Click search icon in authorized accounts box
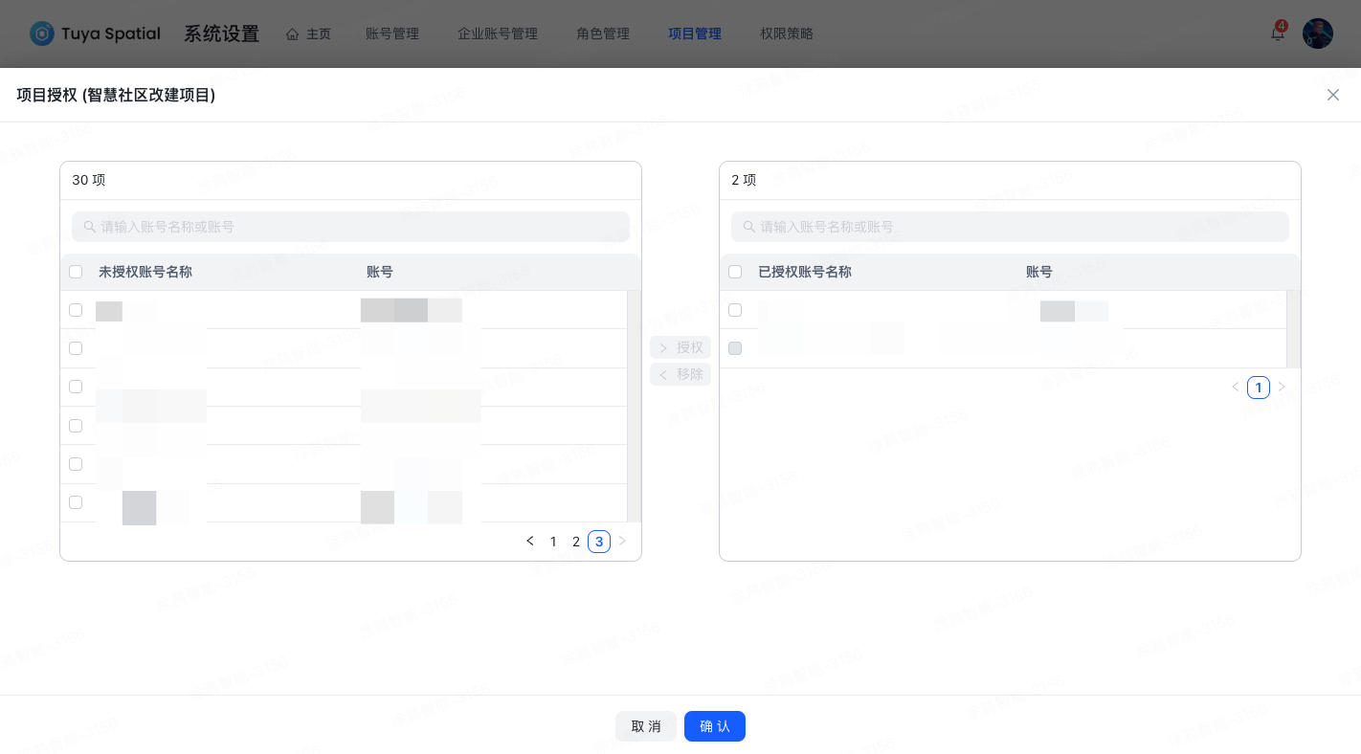 coord(749,227)
